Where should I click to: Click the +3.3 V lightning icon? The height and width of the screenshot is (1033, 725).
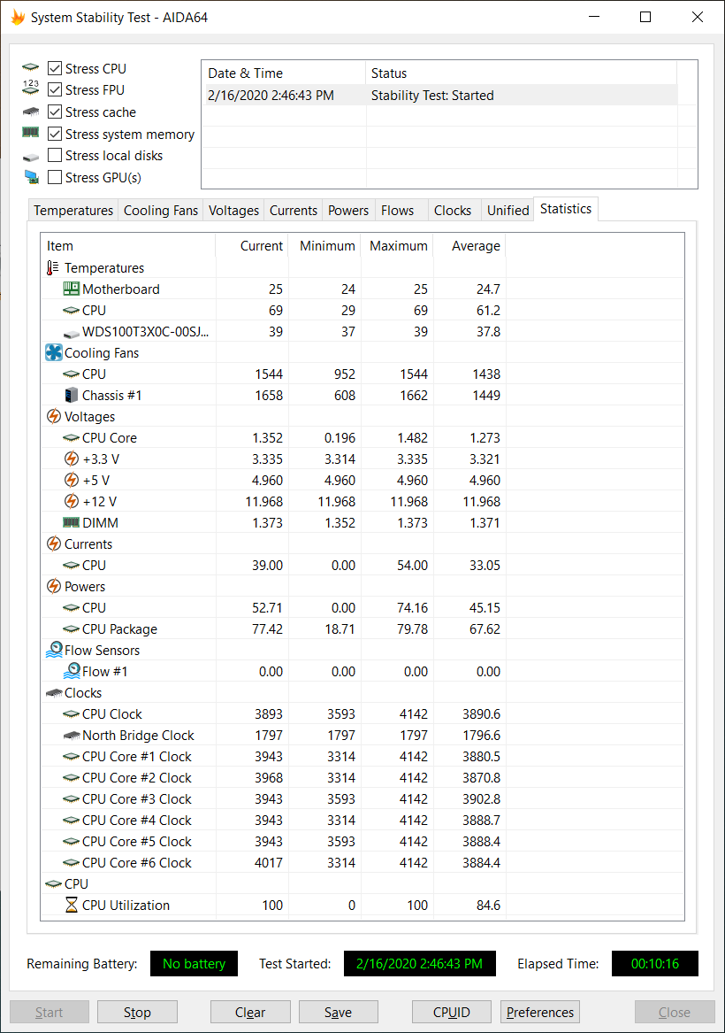point(71,459)
